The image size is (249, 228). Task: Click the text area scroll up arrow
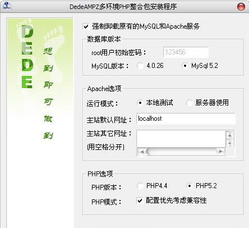point(230,135)
